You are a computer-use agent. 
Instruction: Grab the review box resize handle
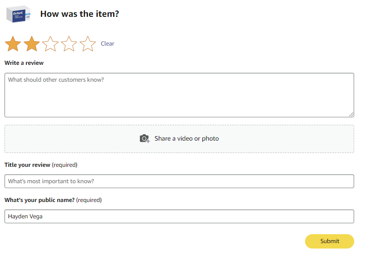351,114
